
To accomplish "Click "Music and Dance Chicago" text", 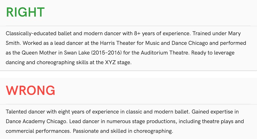I will [x=176, y=43].
